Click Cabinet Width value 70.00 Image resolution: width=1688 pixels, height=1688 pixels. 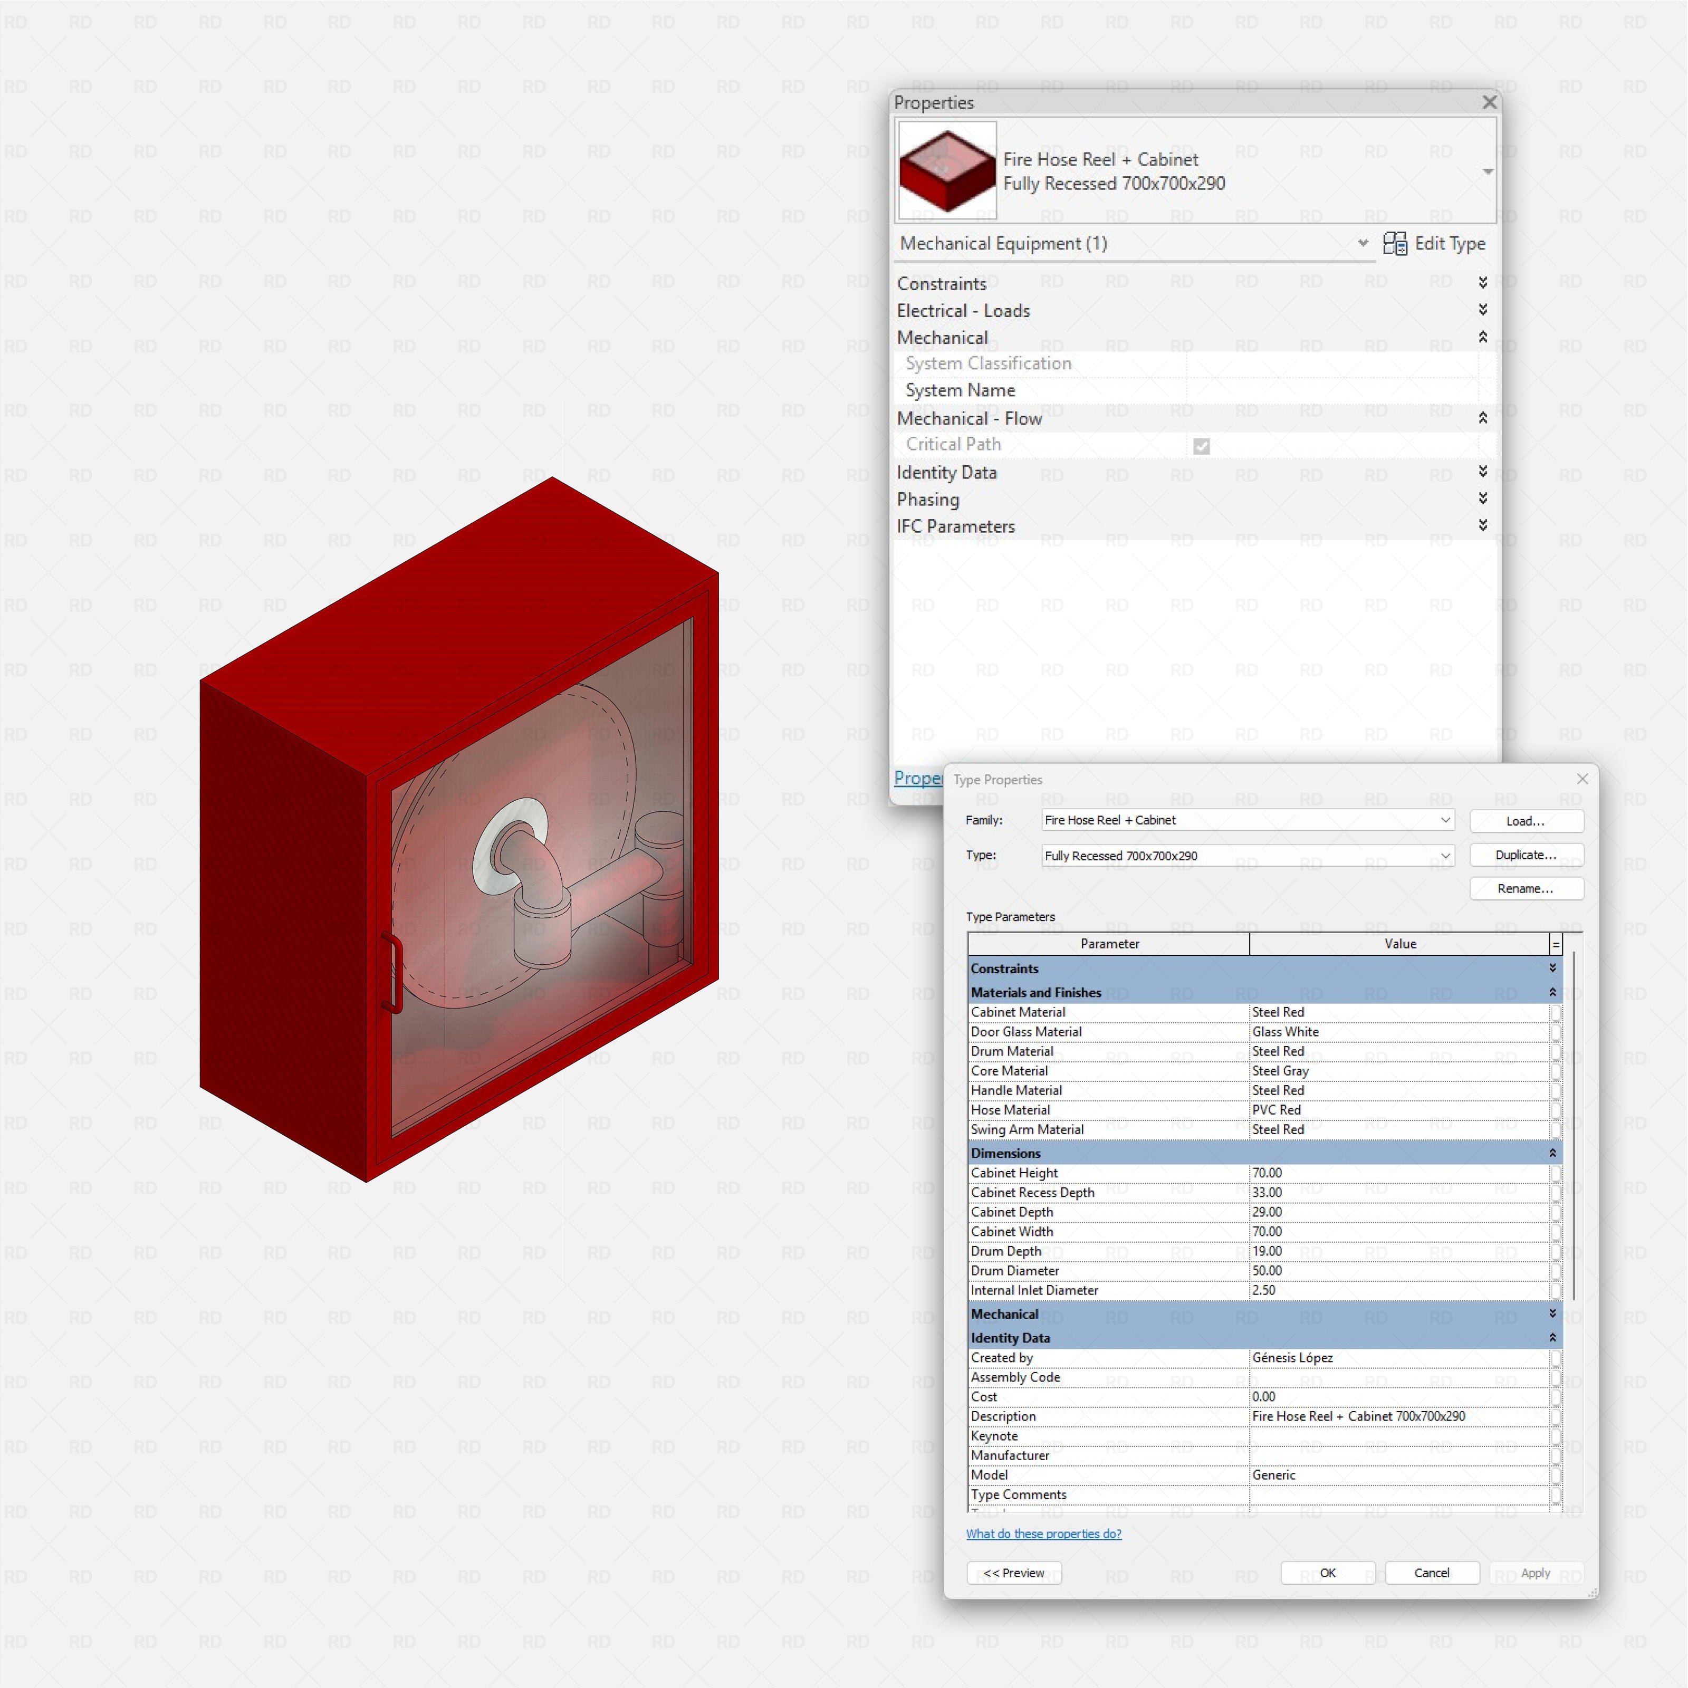click(1399, 1232)
